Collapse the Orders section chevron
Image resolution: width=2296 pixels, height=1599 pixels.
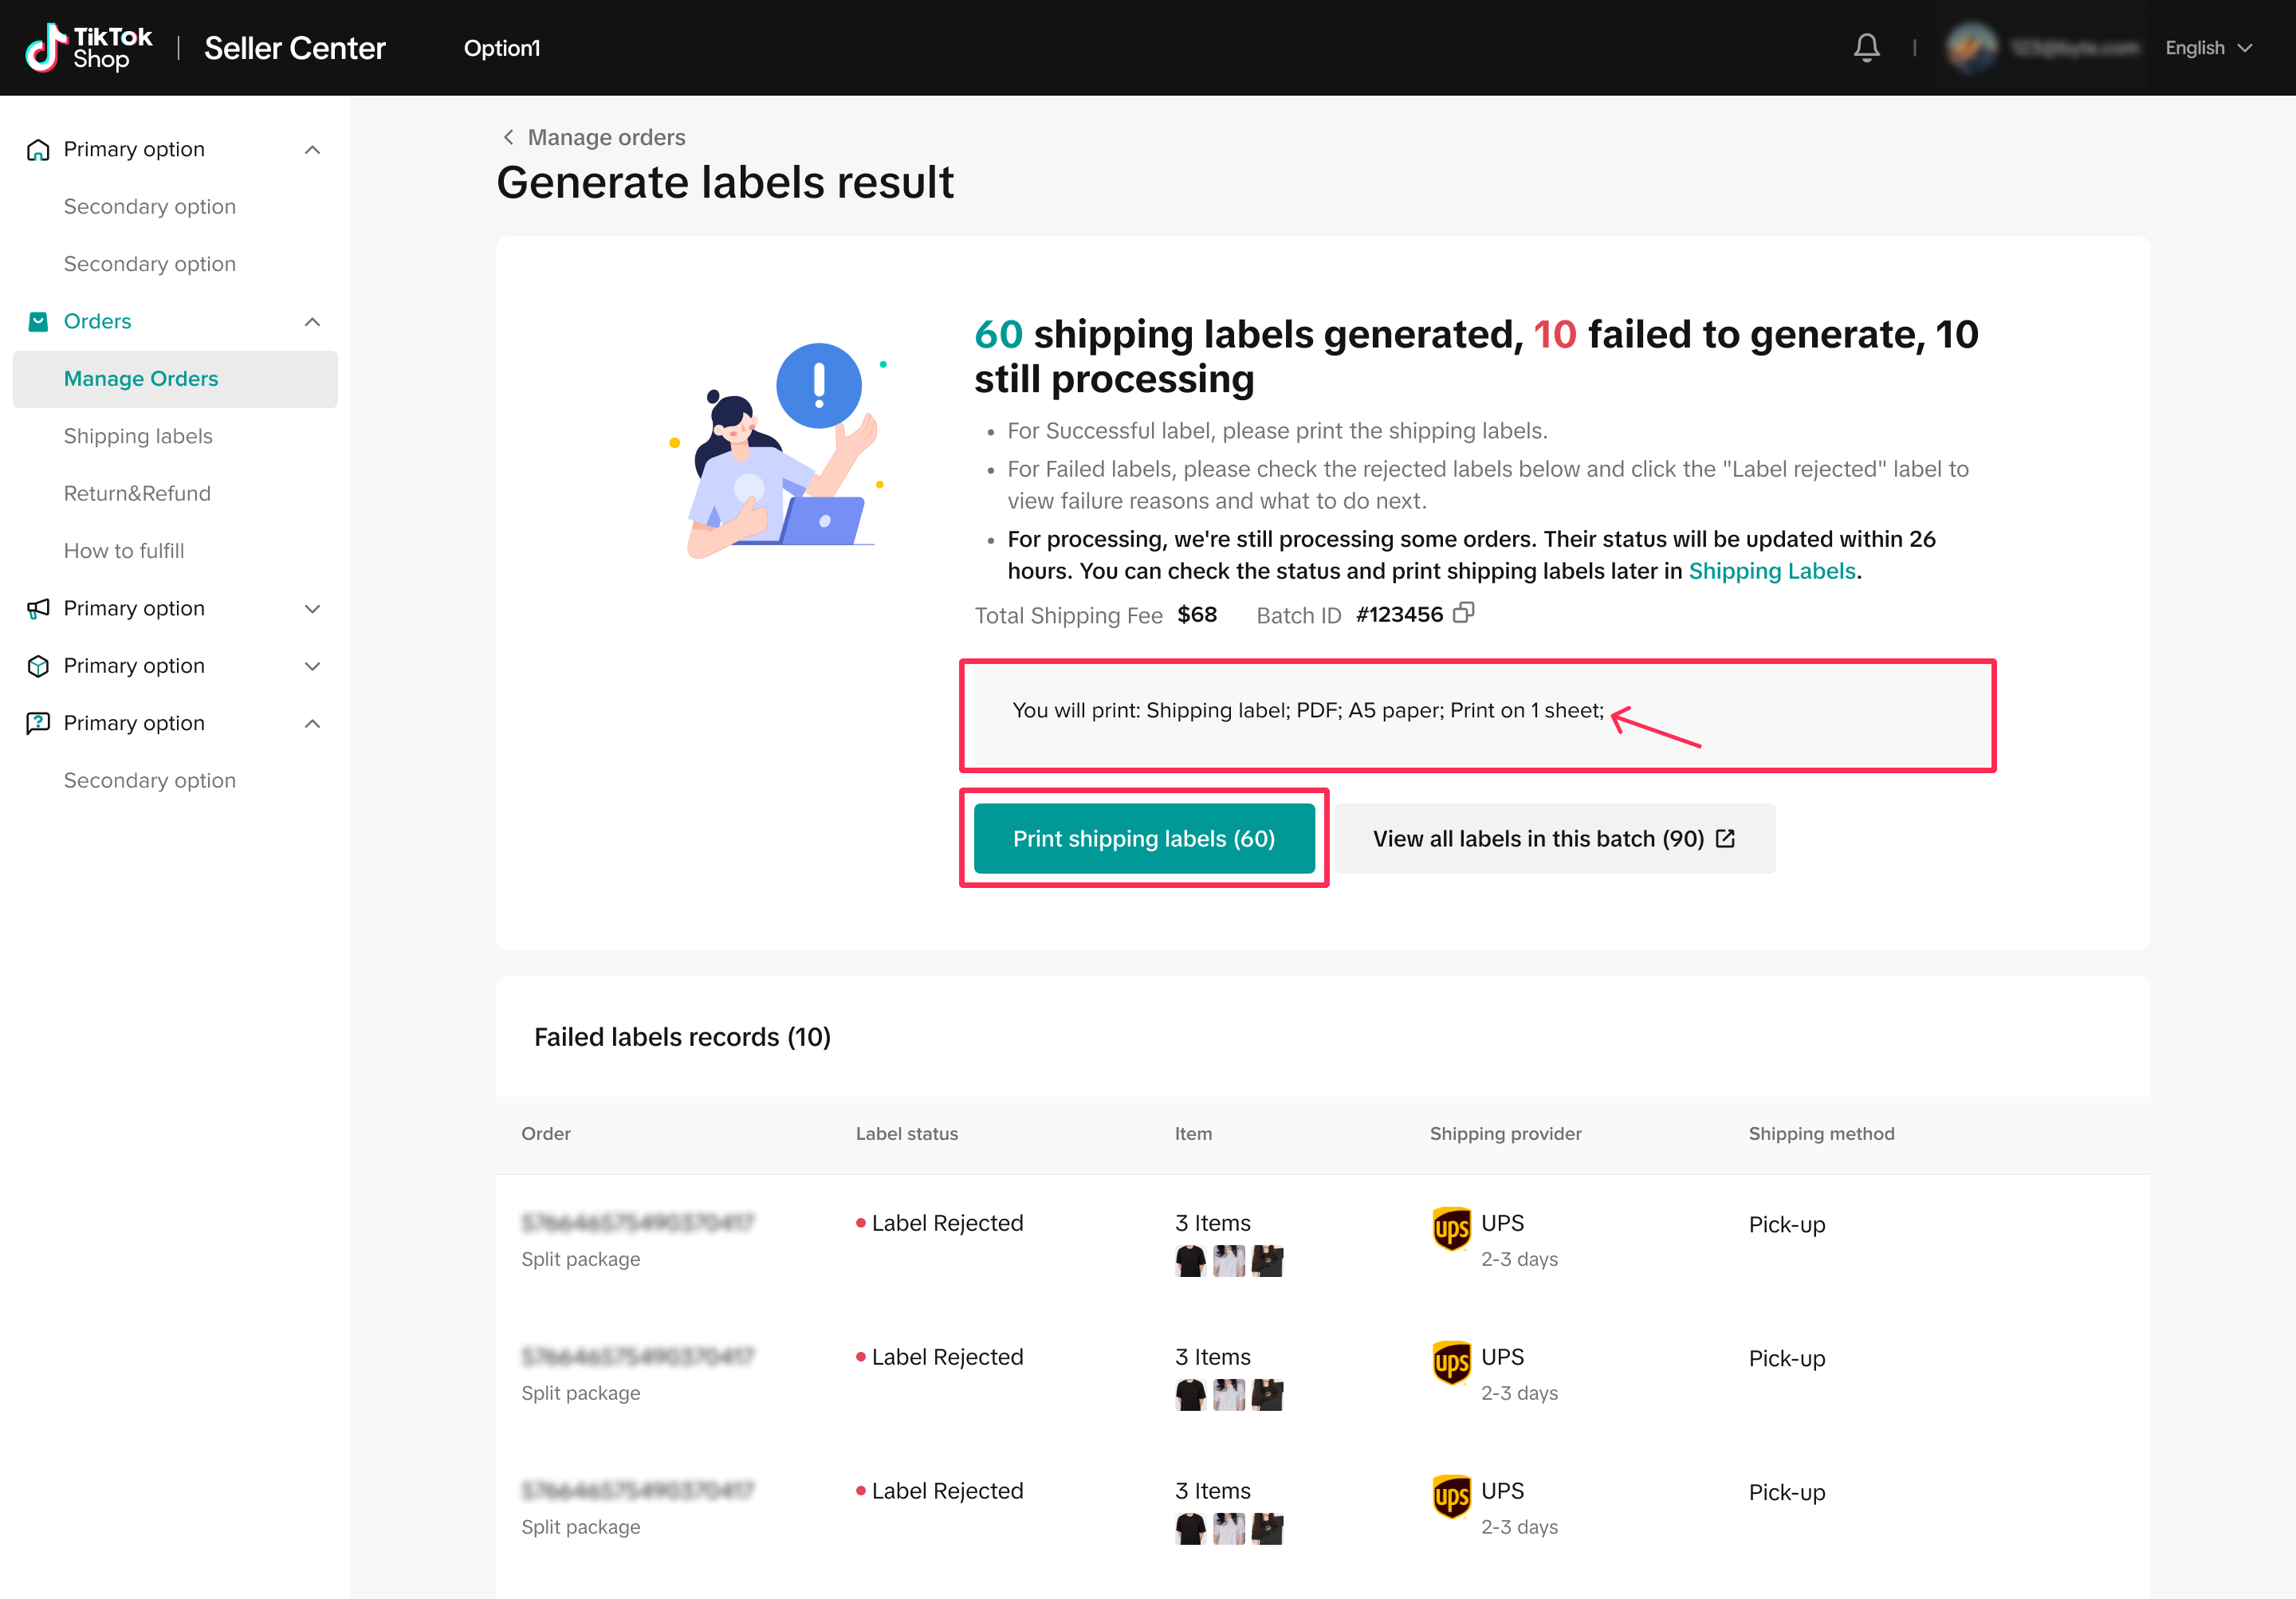click(x=312, y=321)
